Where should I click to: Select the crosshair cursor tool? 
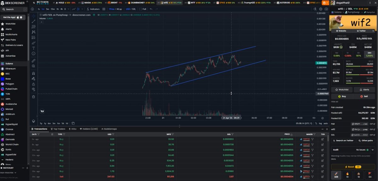click(34, 15)
